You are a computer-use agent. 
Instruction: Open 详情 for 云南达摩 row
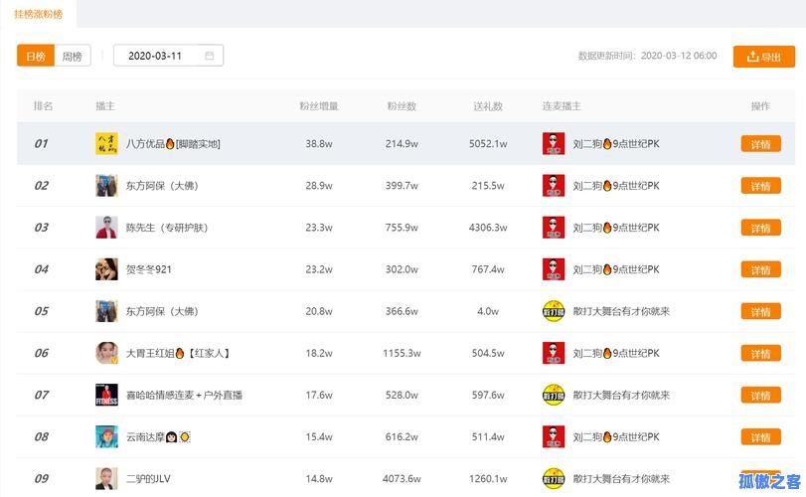760,437
